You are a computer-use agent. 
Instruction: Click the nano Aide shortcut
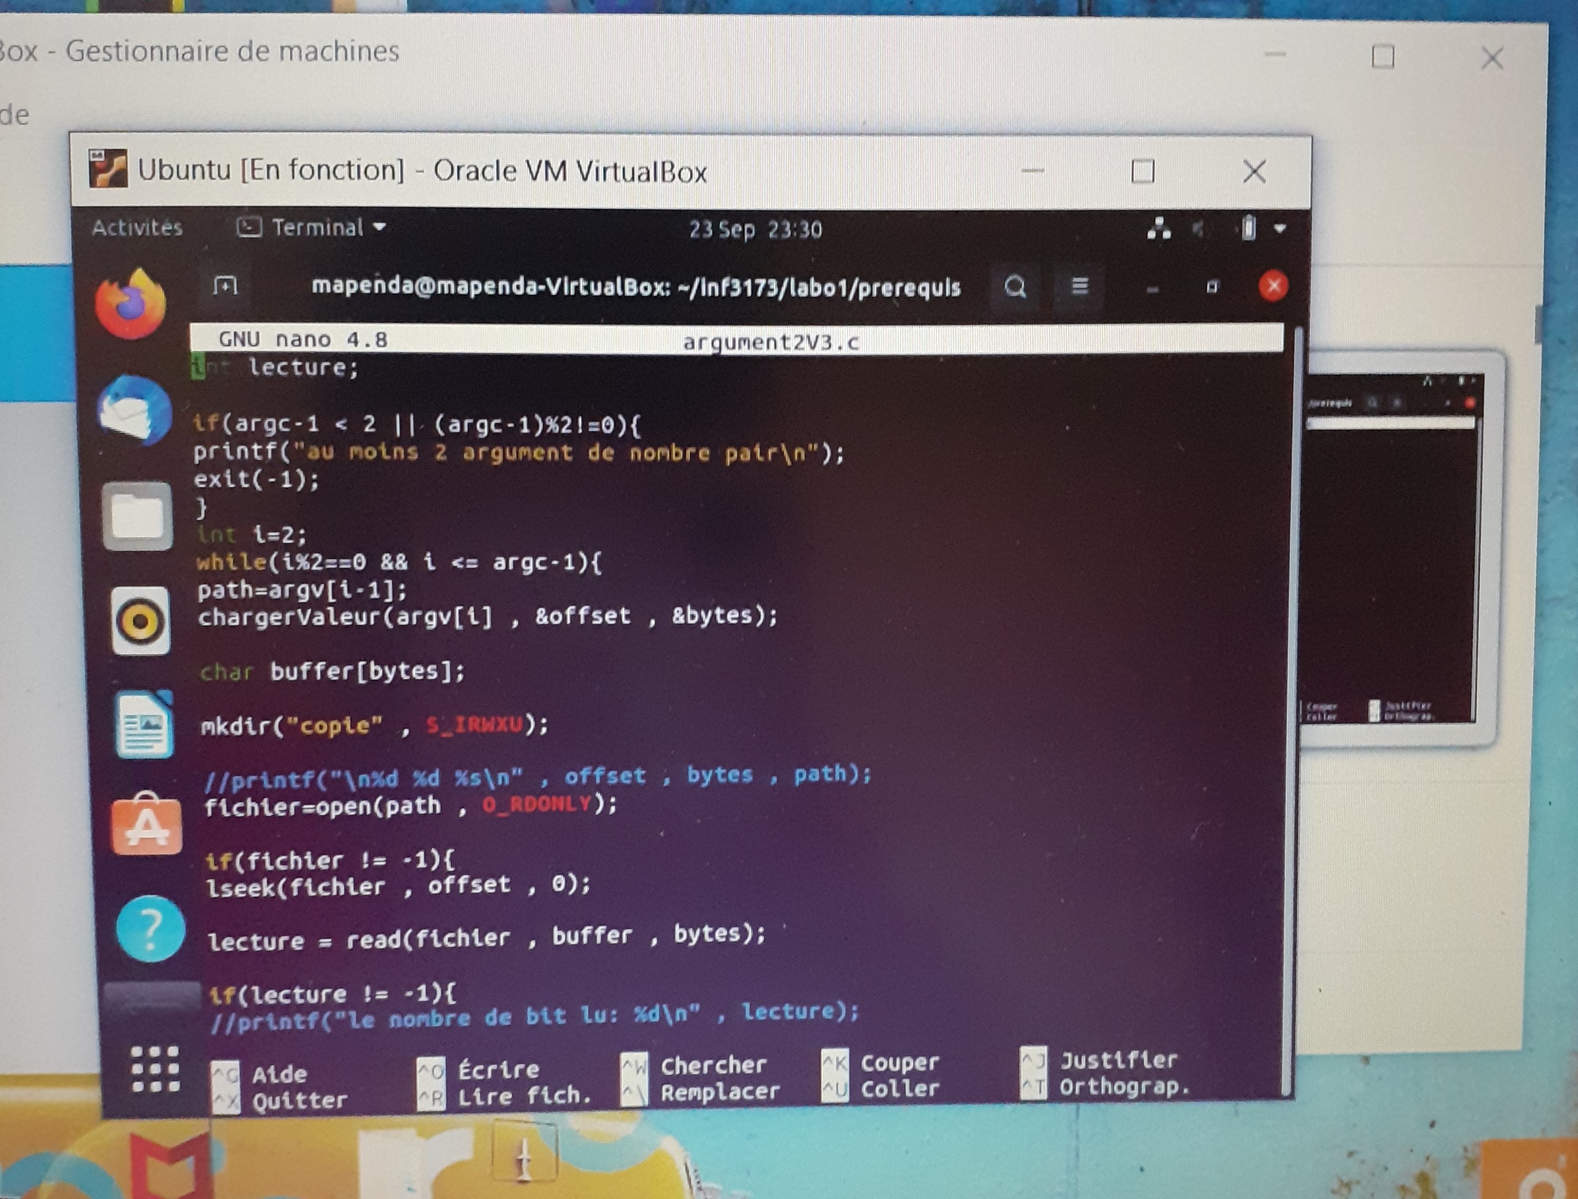259,1073
